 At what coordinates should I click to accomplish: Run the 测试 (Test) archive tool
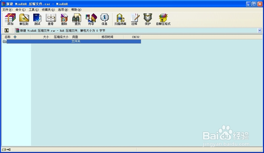[x=37, y=19]
